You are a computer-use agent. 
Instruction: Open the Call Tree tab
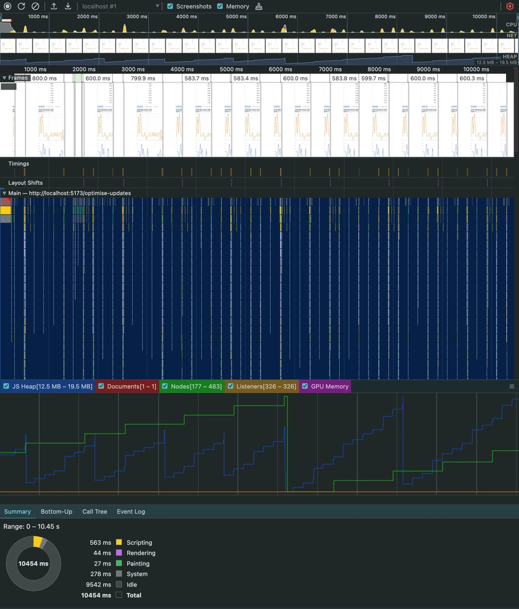point(95,512)
